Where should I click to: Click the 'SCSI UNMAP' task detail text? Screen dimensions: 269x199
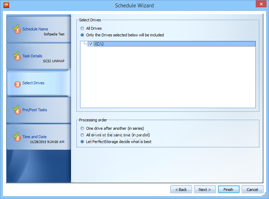tap(54, 61)
